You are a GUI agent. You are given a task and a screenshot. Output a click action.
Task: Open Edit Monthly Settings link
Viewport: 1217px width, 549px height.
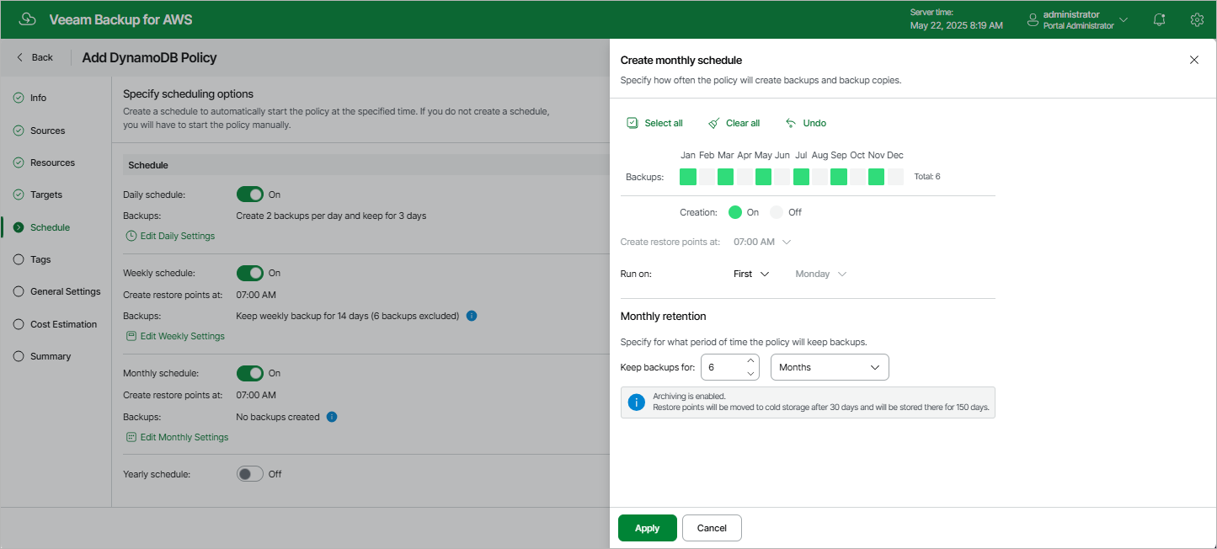(x=184, y=437)
